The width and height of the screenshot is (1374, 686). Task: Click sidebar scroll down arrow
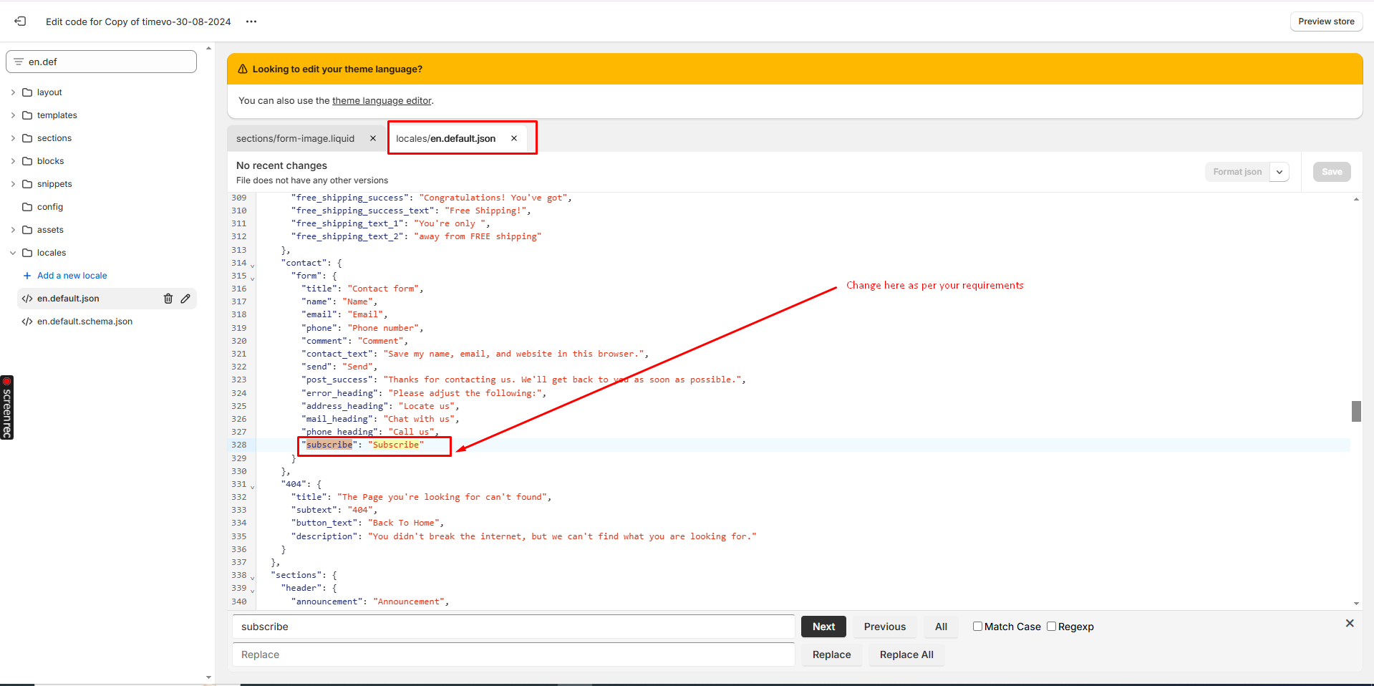click(208, 677)
